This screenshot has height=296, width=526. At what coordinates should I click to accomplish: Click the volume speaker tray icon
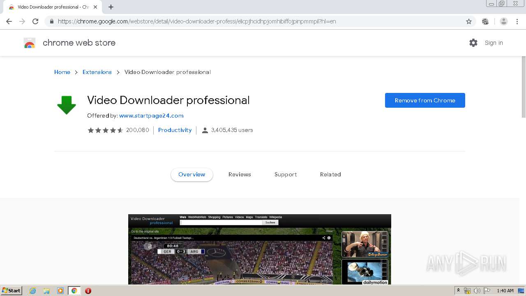pos(477,291)
